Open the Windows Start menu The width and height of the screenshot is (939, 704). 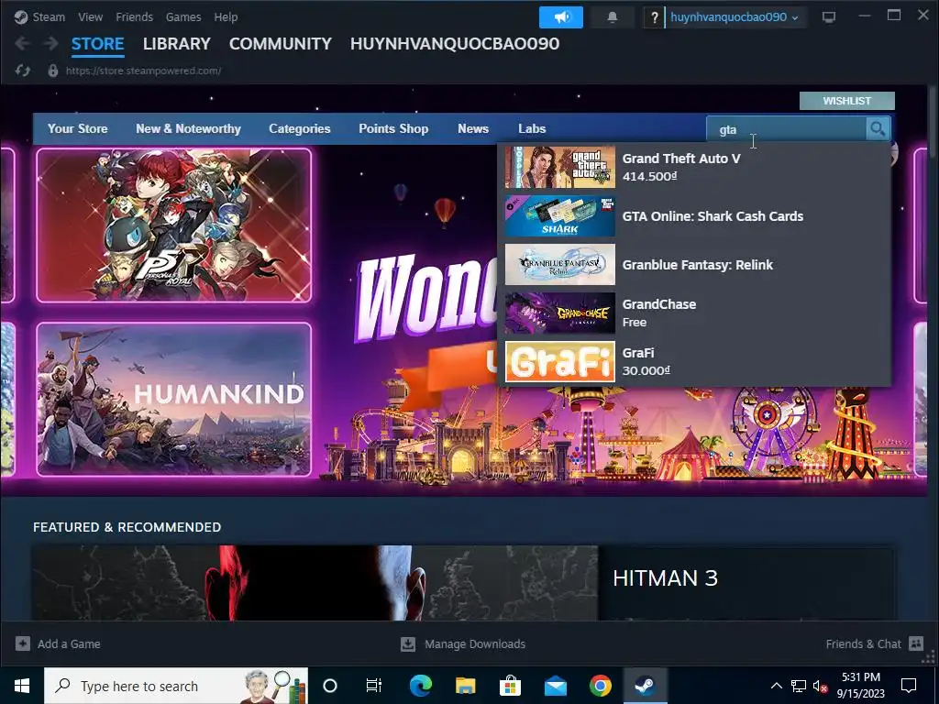click(22, 686)
